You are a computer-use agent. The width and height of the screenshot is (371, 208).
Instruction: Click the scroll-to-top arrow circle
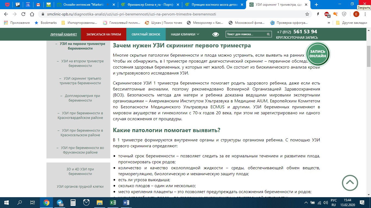coord(350,183)
